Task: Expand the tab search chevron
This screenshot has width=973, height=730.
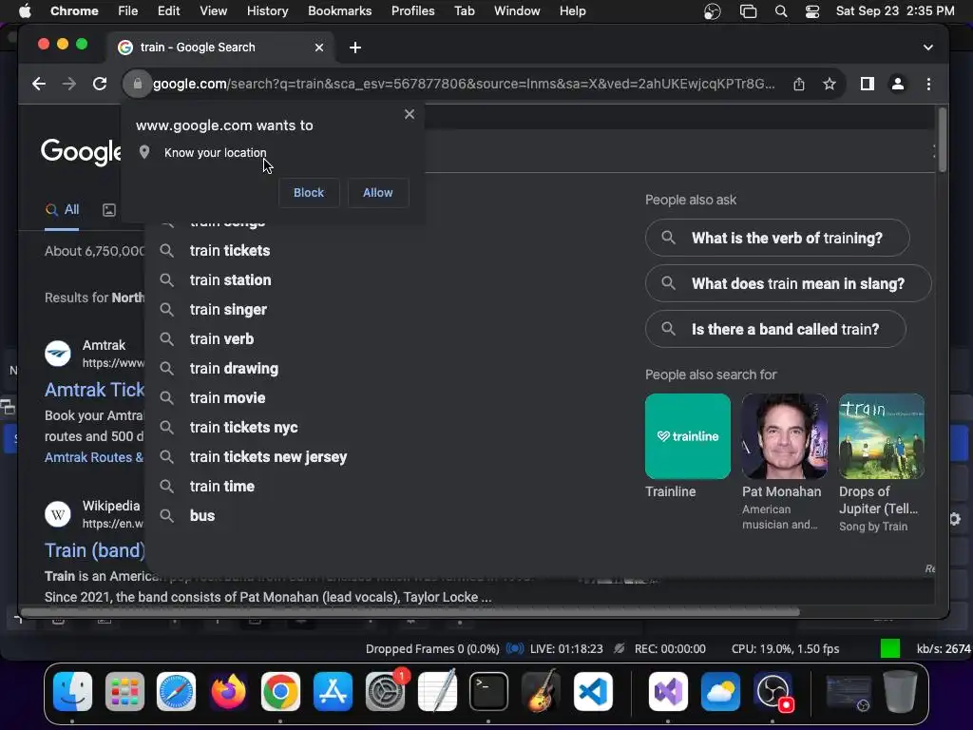Action: click(927, 48)
